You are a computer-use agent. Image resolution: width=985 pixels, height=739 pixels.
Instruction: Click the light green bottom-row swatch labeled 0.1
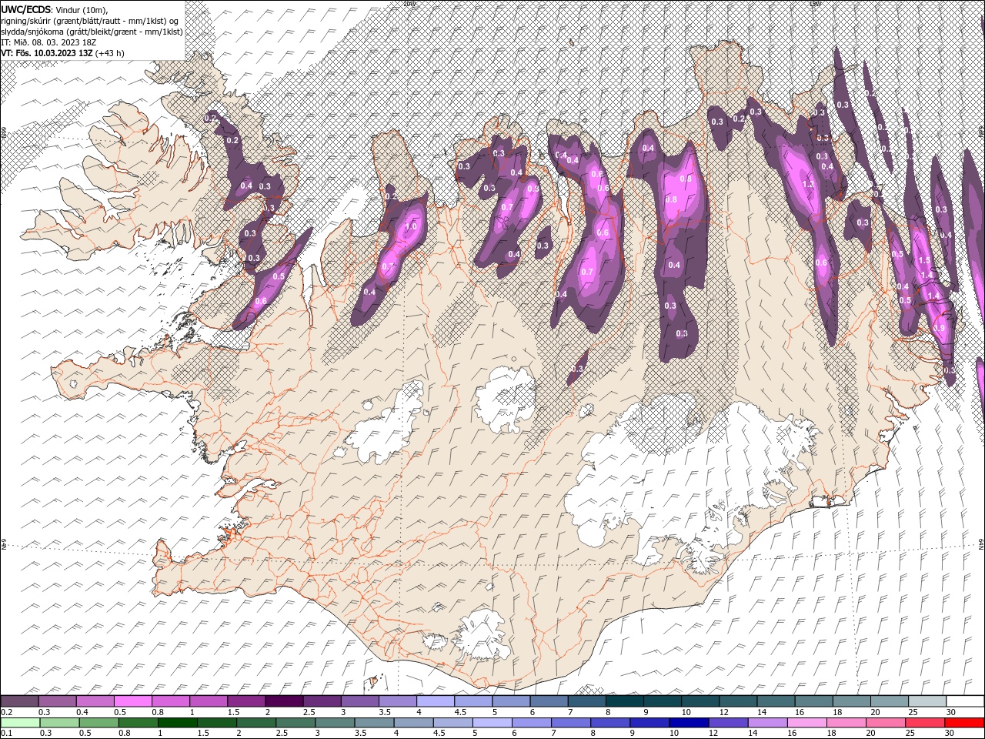pyautogui.click(x=20, y=723)
